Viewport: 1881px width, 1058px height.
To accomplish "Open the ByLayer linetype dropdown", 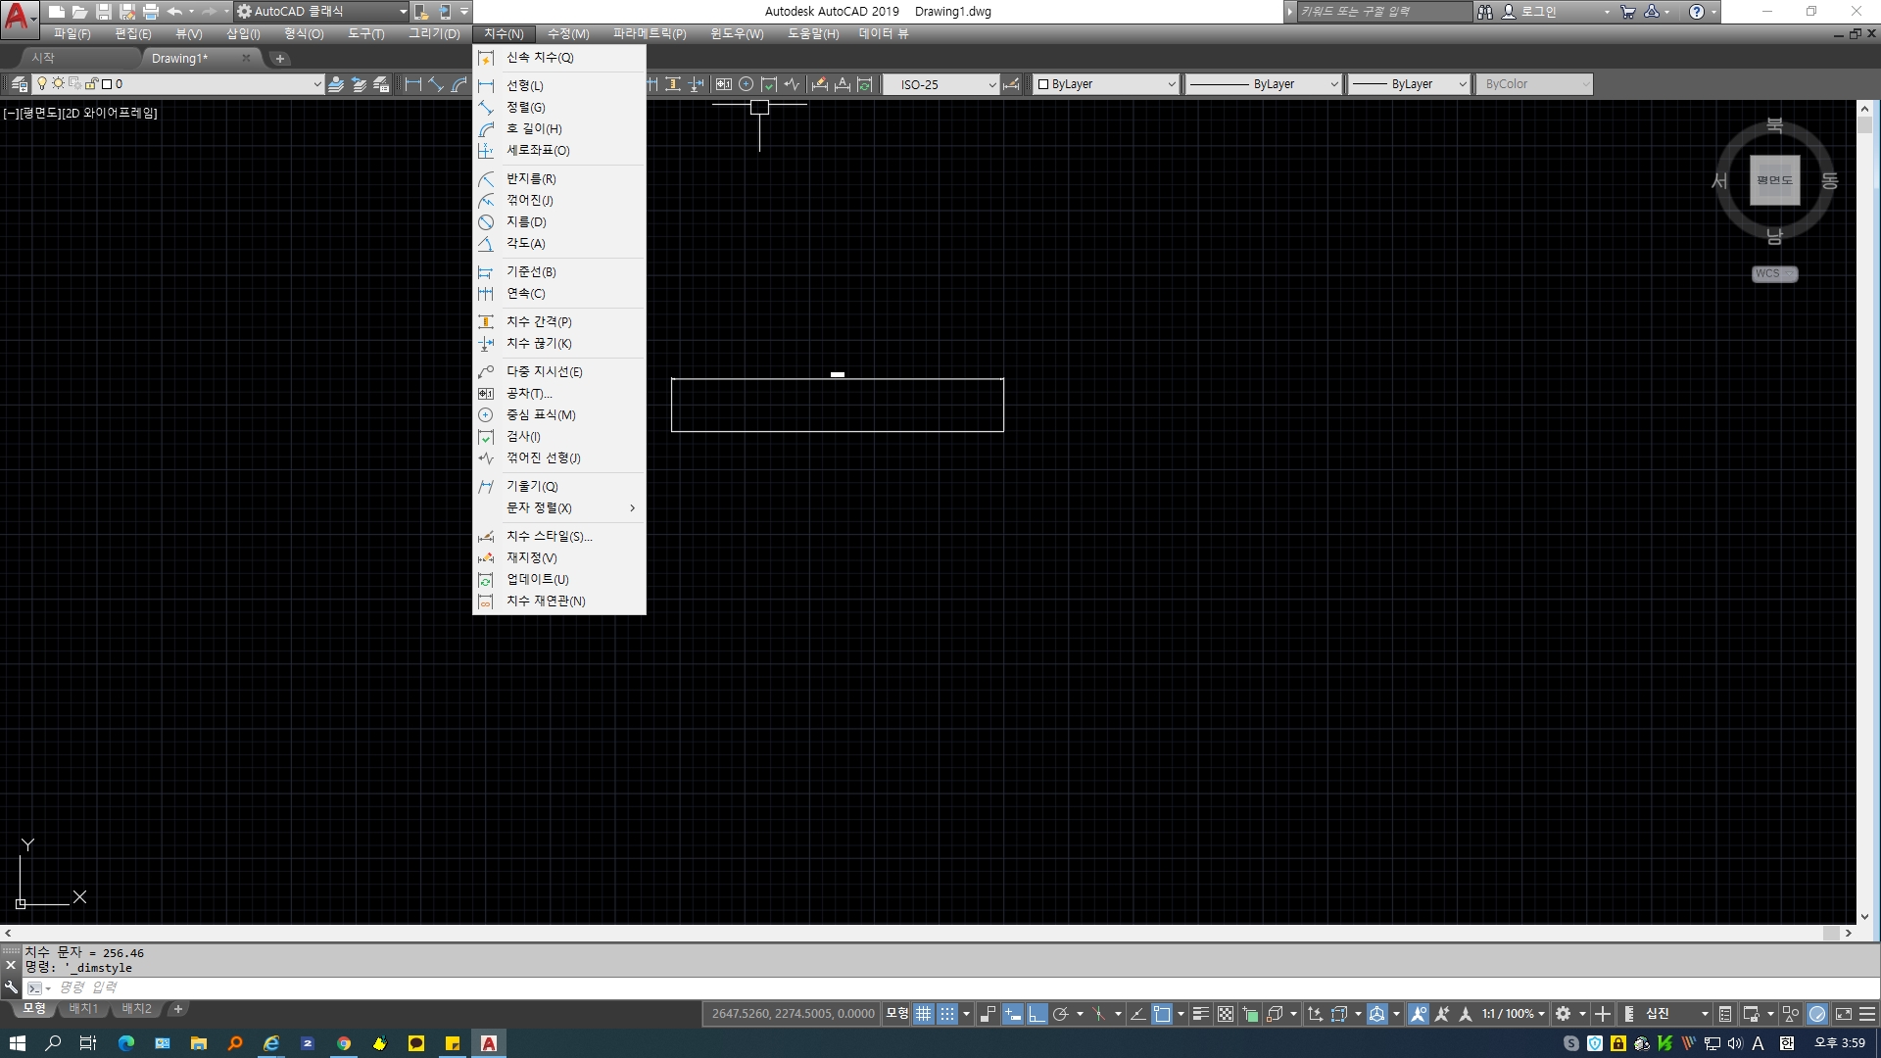I will click(x=1263, y=84).
